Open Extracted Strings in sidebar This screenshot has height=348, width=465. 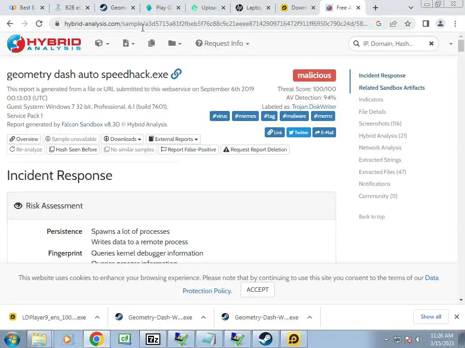point(380,160)
